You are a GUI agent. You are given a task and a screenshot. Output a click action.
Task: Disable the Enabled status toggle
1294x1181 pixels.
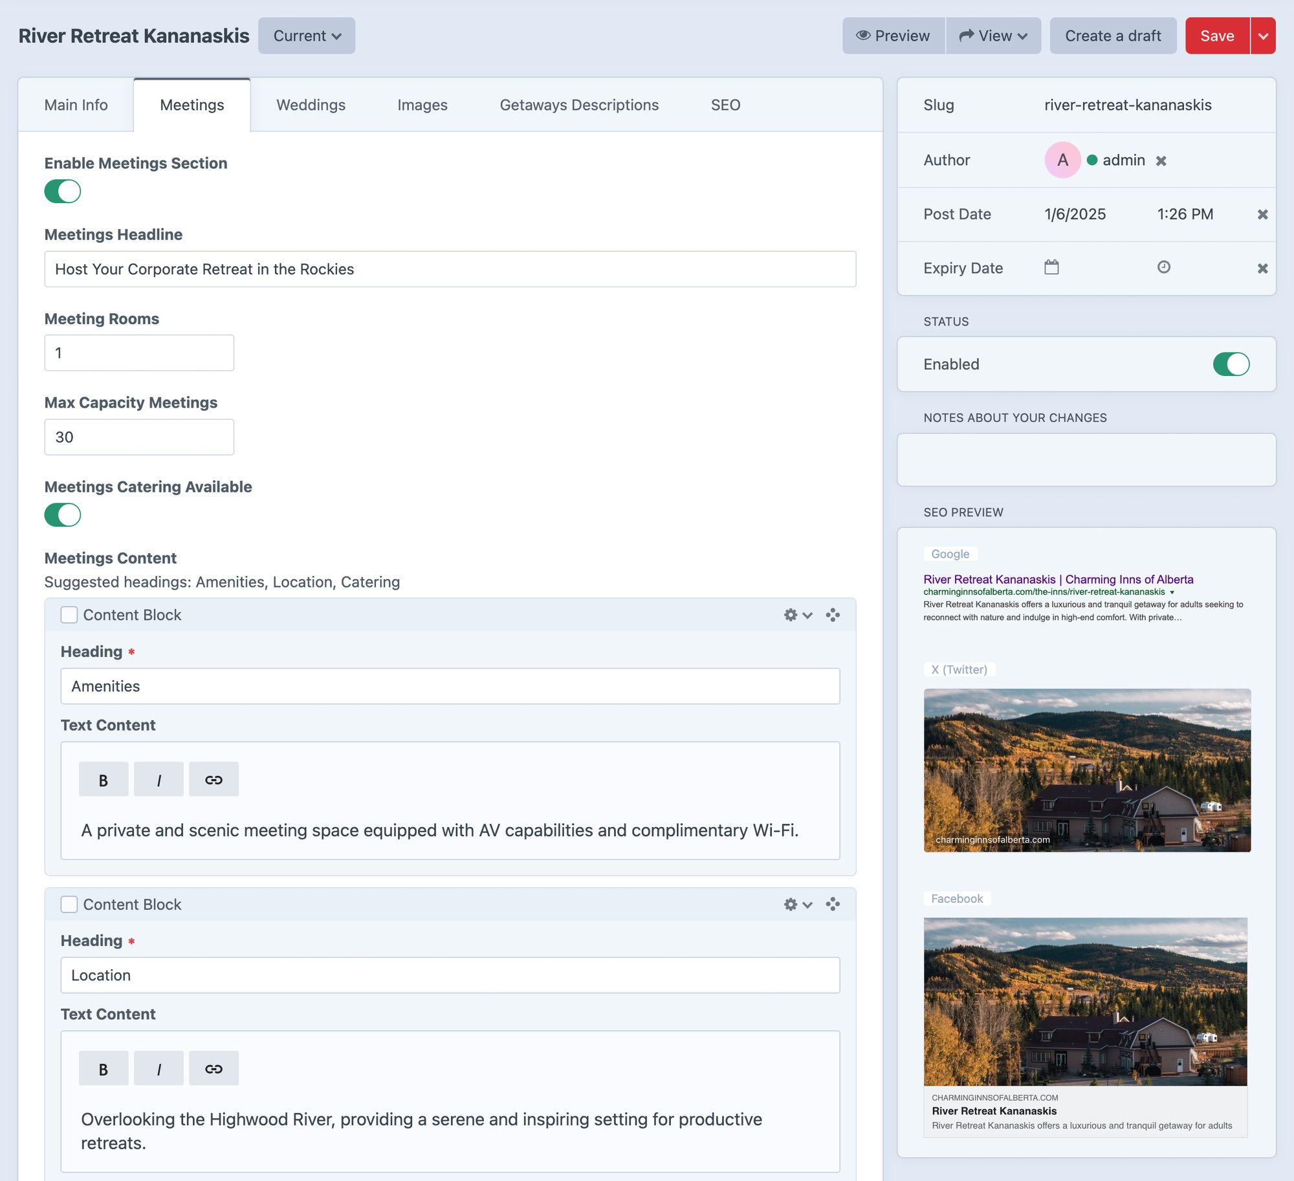1231,364
